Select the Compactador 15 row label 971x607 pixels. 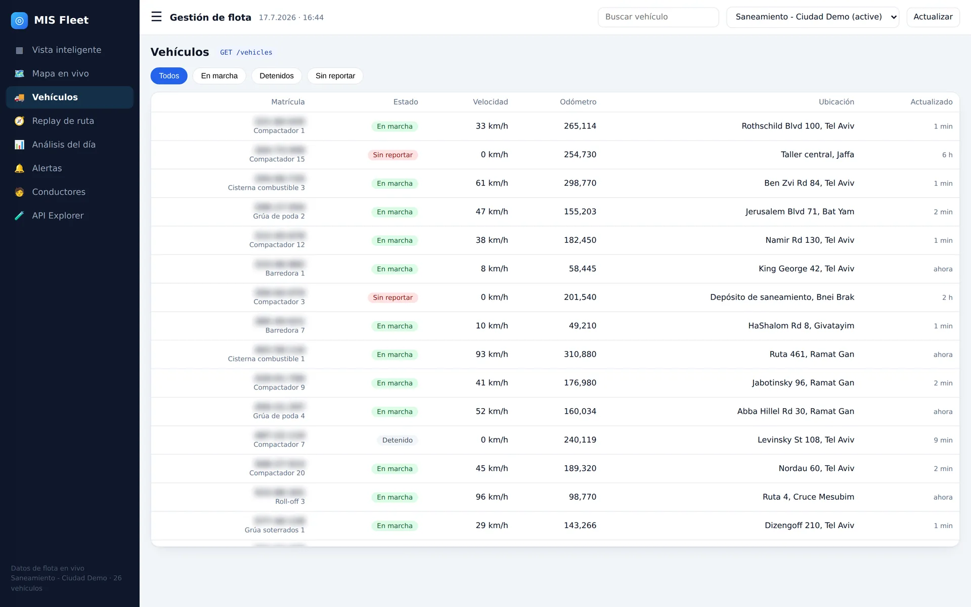277,159
